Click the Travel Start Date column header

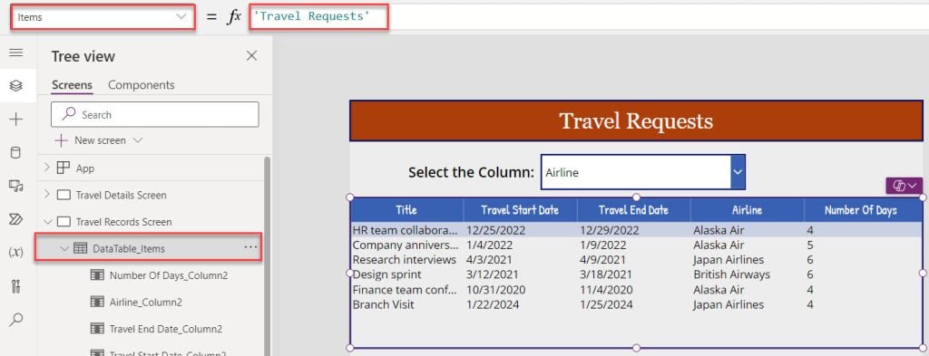(x=520, y=210)
